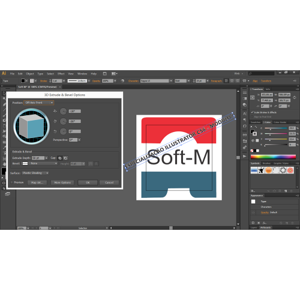This screenshot has width=300, height=300.
Task: Cancel the 3D Extrude & Bevel dialog
Action: click(x=109, y=182)
